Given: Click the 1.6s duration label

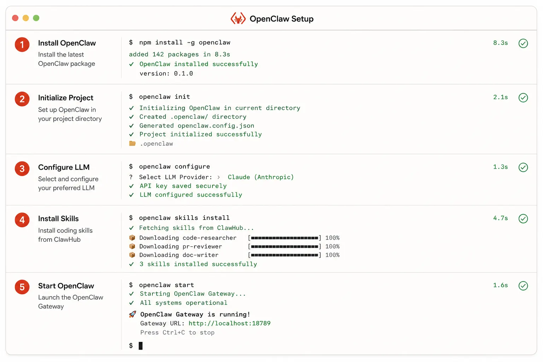Looking at the screenshot, I should pos(501,285).
